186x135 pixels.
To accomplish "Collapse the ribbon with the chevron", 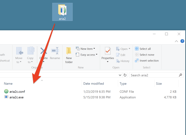I will click(176, 41).
